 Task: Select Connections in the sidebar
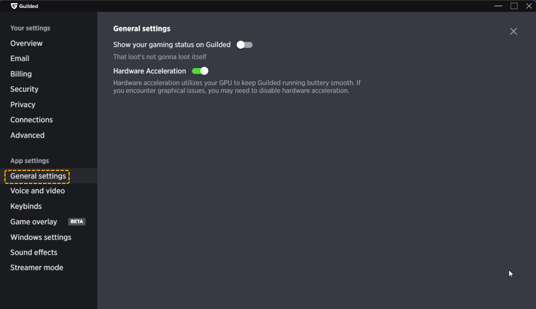tap(32, 119)
